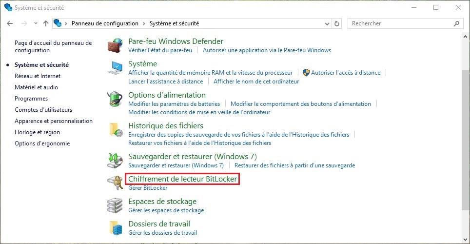
Task: Open Options d'ergonomie category
Action: (42, 143)
